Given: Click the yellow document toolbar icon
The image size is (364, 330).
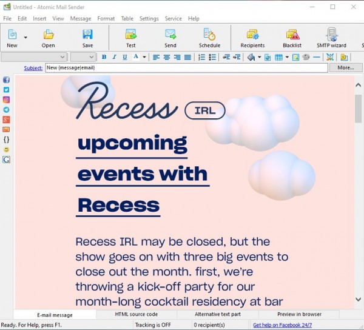Looking at the screenshot, I should click(x=344, y=57).
